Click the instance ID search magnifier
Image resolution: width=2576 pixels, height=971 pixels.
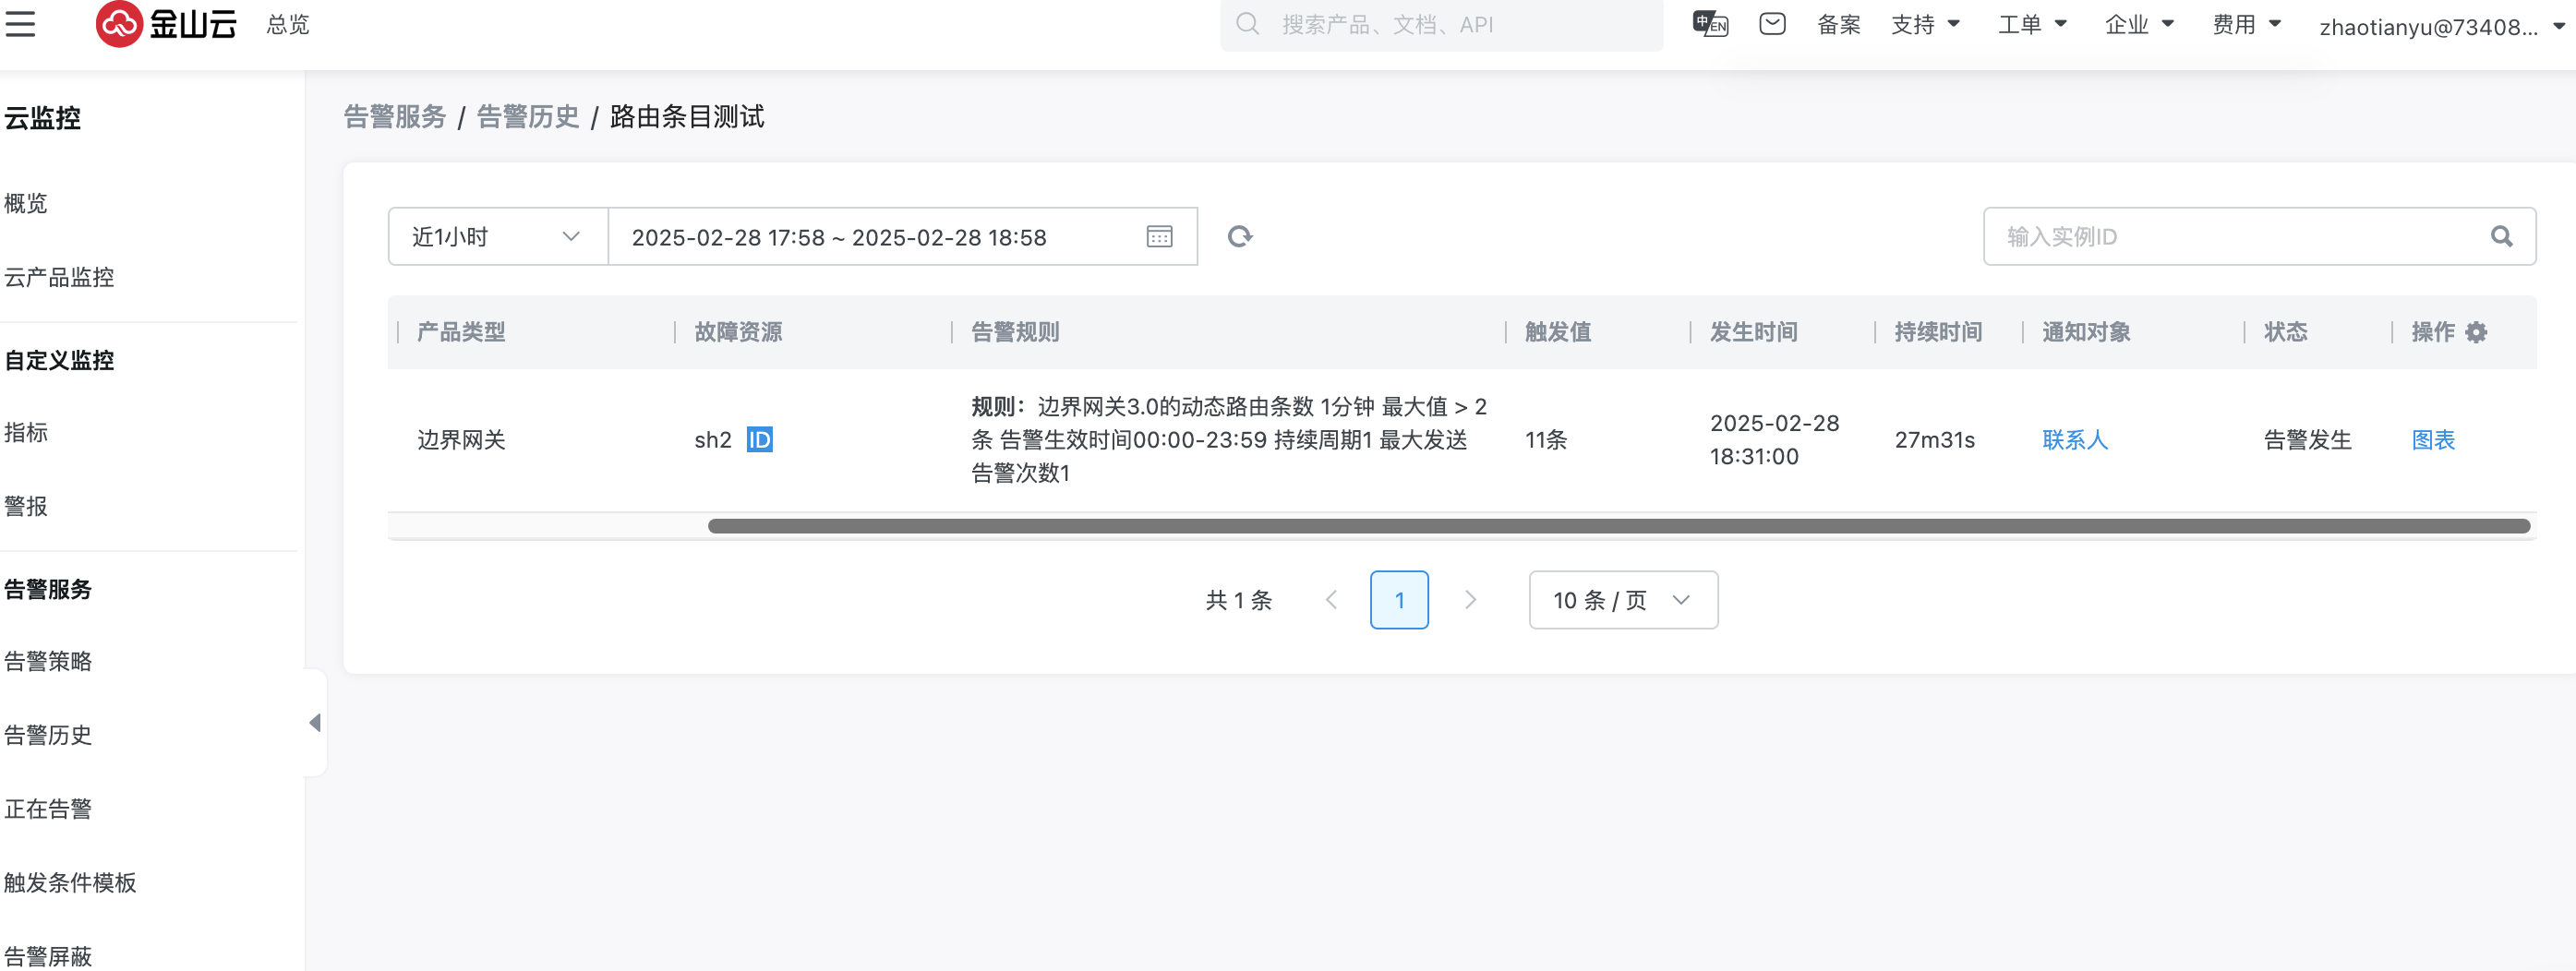tap(2501, 237)
